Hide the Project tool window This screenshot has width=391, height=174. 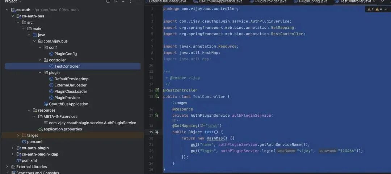tap(138, 1)
